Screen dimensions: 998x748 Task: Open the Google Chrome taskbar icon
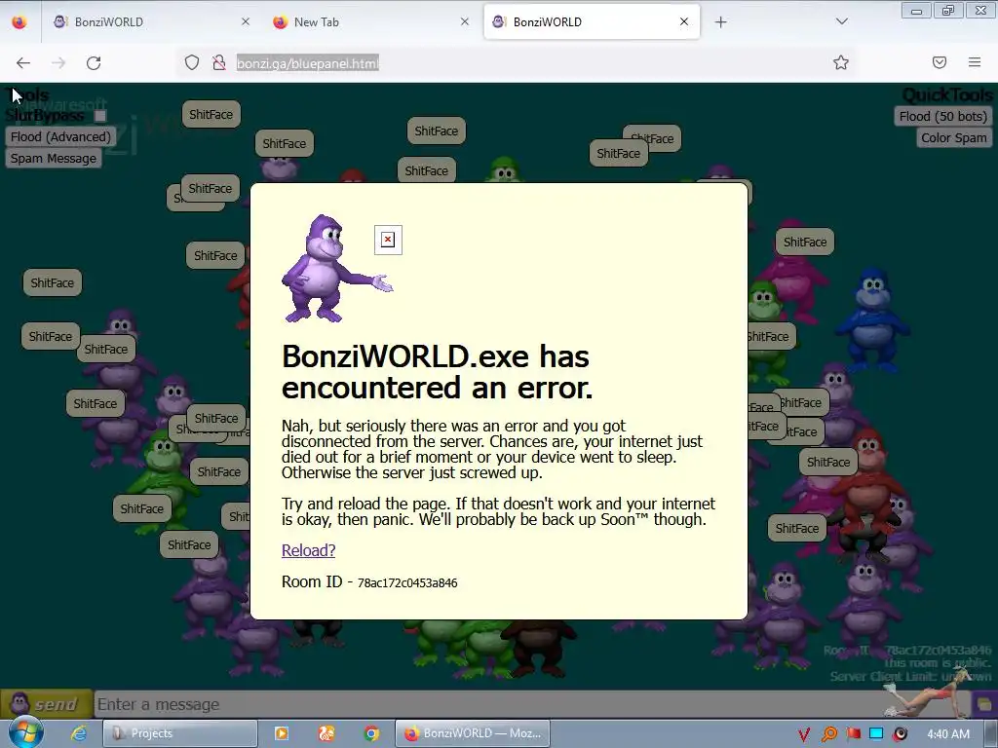click(x=371, y=733)
